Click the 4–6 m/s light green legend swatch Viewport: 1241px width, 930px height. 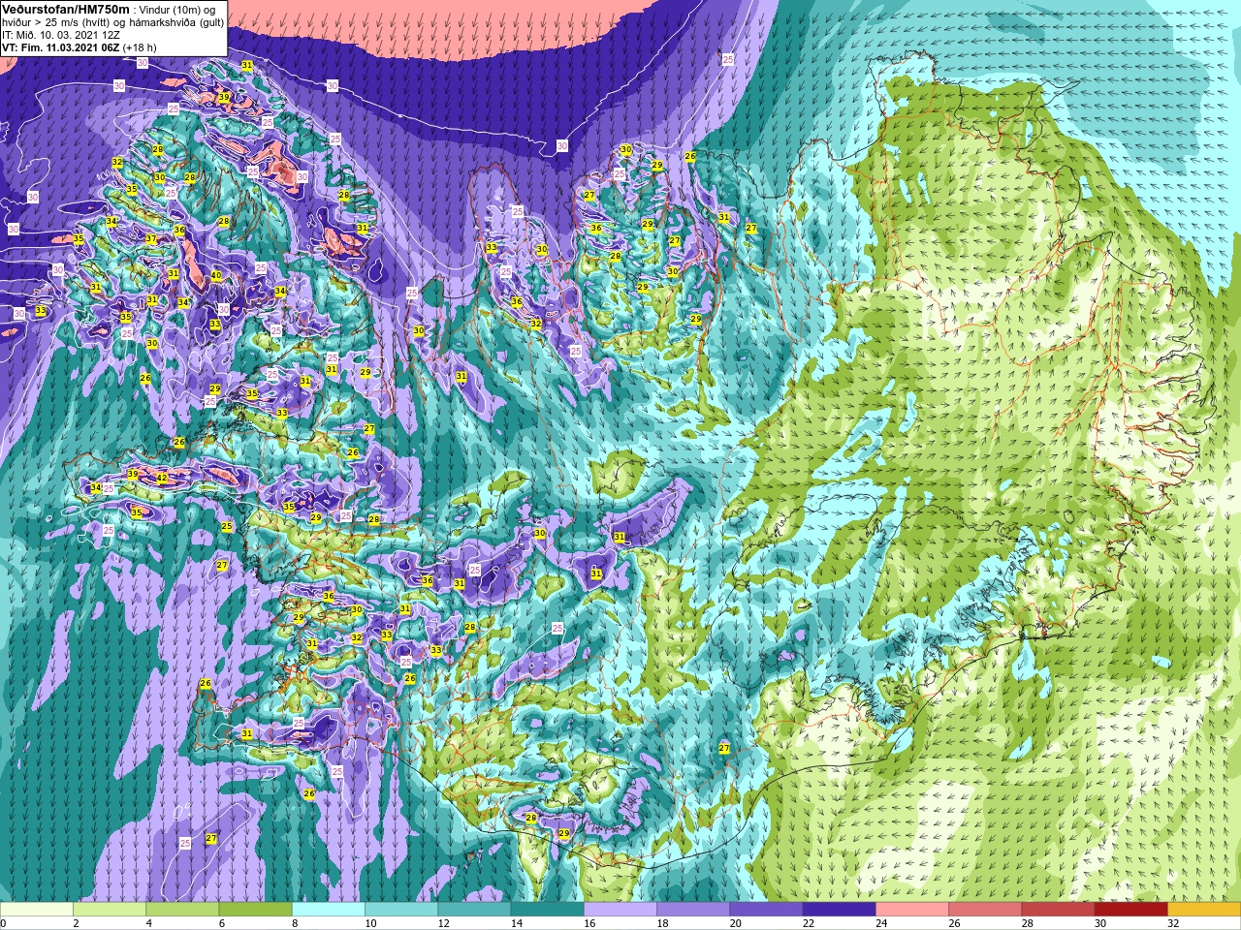point(182,910)
